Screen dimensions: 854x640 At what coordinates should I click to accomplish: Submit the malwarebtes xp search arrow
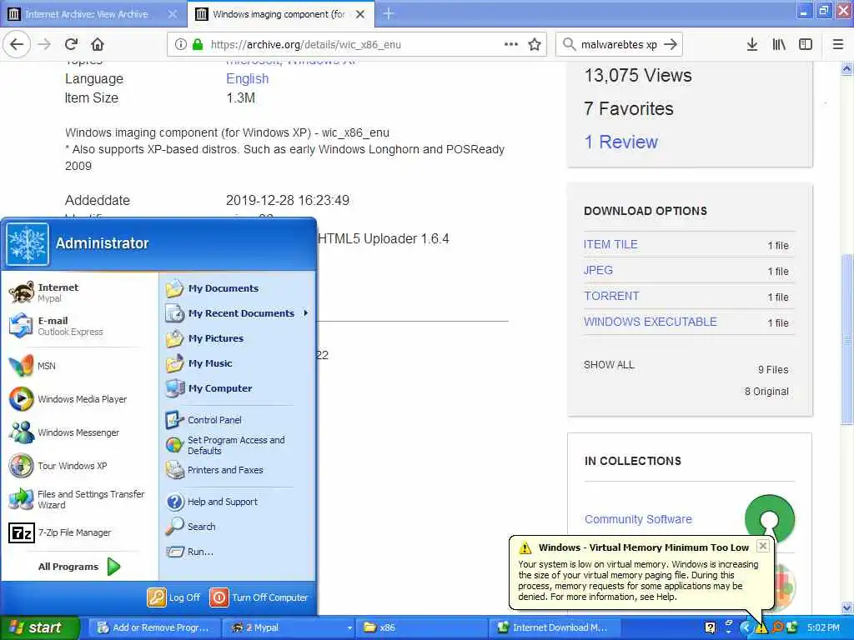[x=671, y=45]
